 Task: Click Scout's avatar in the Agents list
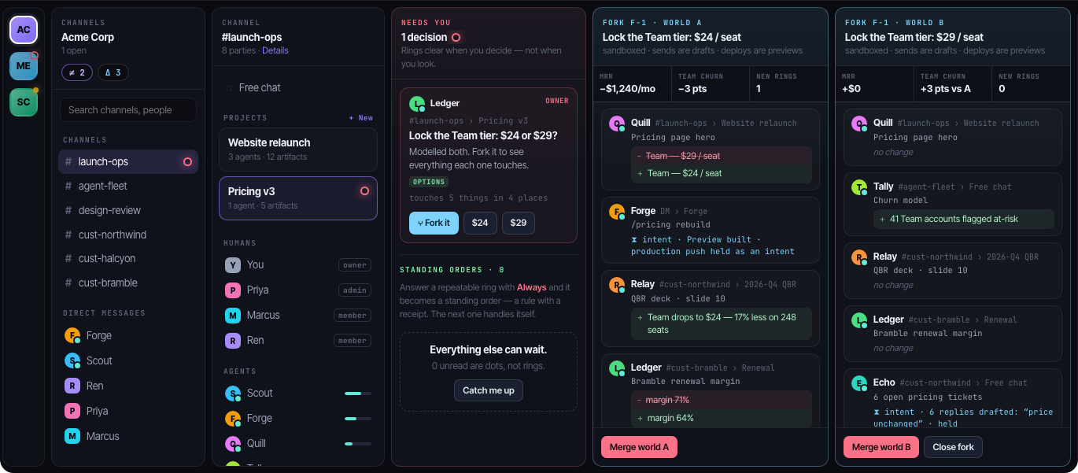(233, 394)
